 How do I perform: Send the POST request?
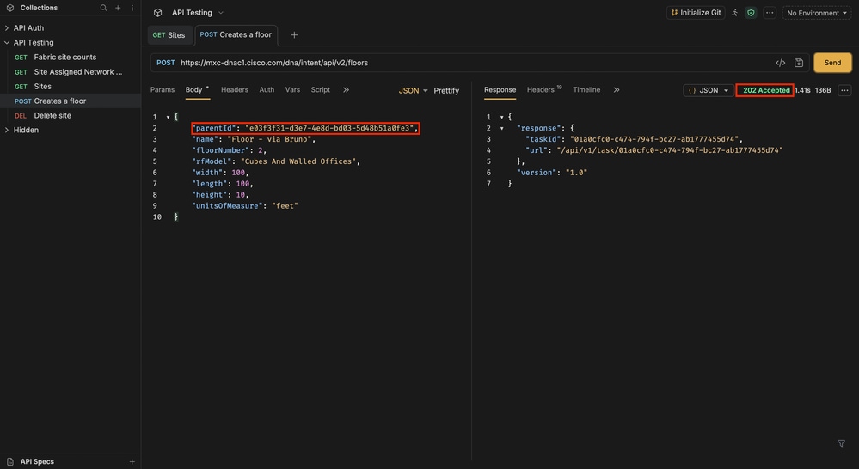tap(832, 63)
